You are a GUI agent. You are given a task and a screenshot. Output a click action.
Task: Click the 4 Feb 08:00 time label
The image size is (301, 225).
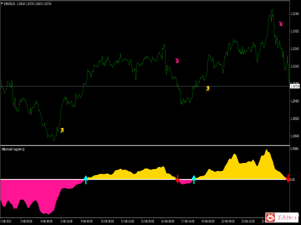coord(47,221)
